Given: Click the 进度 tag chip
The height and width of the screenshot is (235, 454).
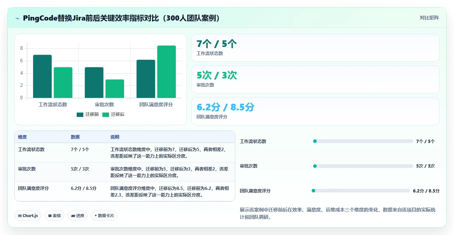Looking at the screenshot, I should pyautogui.click(x=78, y=216).
